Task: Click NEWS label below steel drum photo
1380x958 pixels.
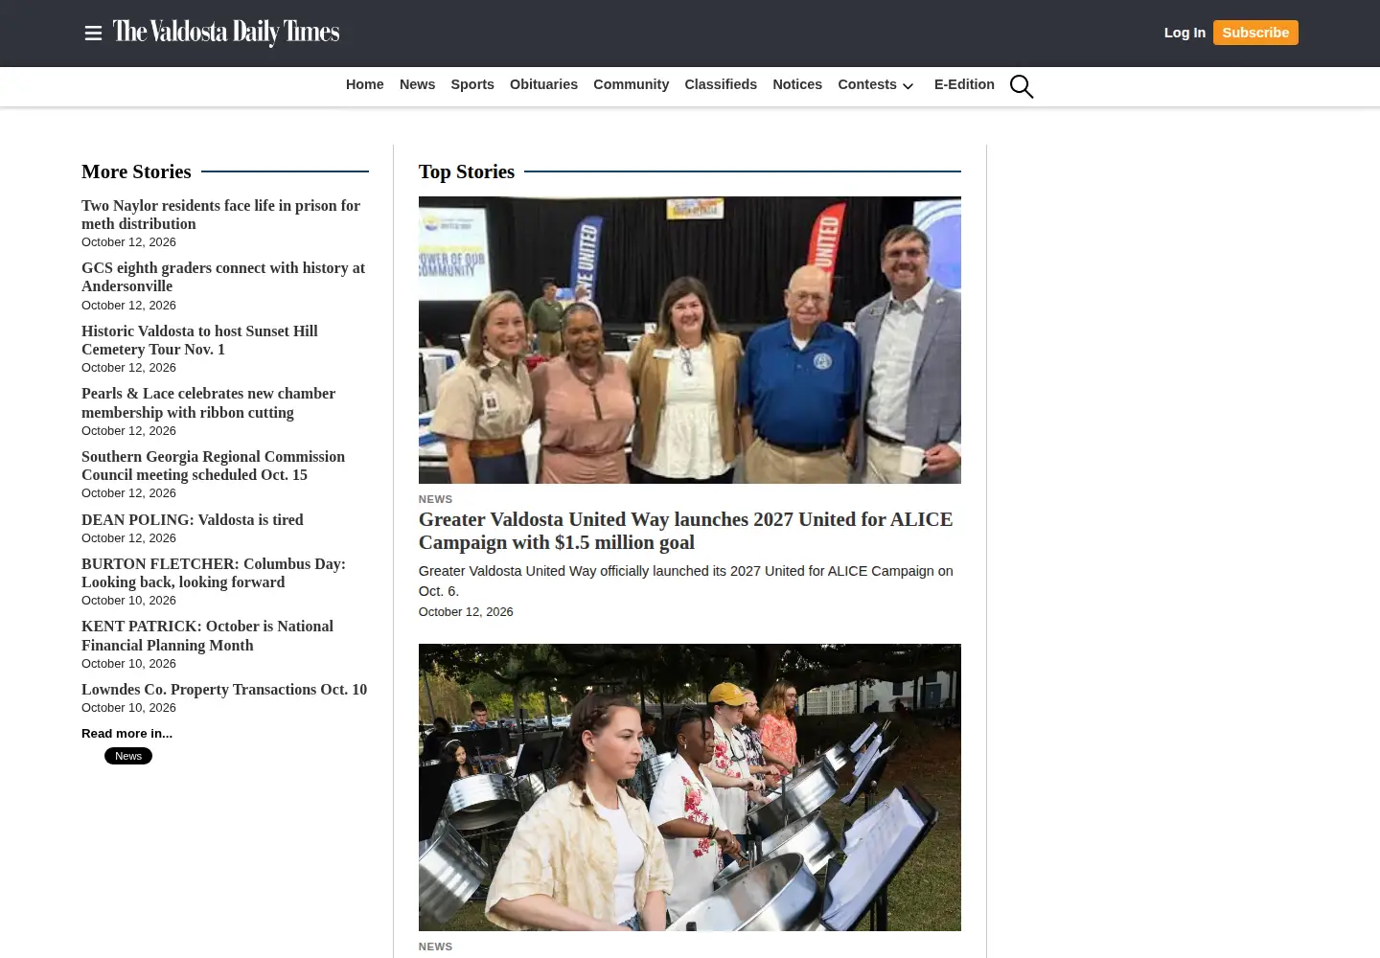Action: pyautogui.click(x=435, y=947)
